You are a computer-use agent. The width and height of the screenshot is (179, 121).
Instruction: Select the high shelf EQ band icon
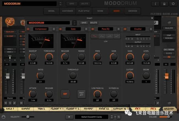point(117,36)
